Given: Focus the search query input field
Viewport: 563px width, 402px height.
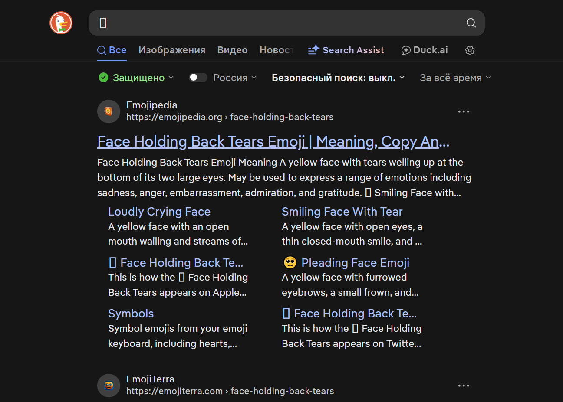Looking at the screenshot, I should (278, 23).
